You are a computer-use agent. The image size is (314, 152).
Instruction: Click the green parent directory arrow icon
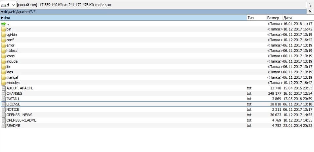tap(3, 24)
